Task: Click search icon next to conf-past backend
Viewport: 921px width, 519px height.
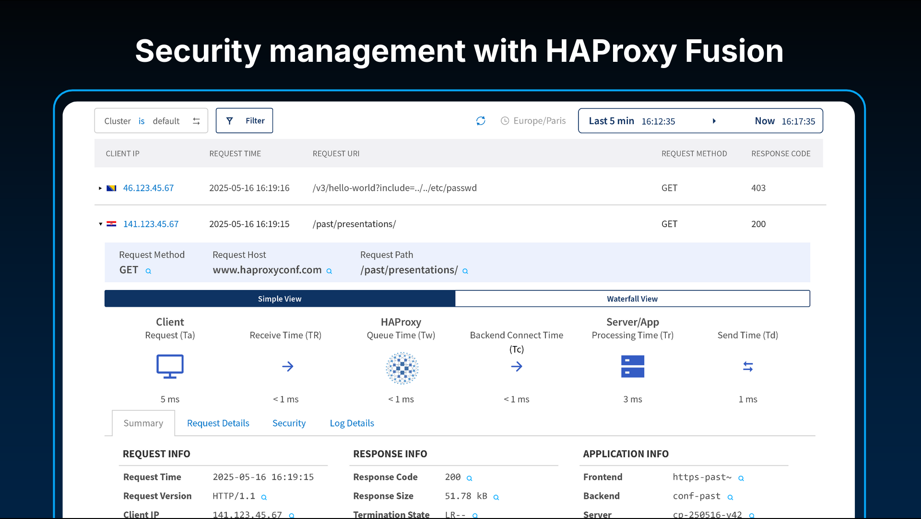Action: pos(730,497)
